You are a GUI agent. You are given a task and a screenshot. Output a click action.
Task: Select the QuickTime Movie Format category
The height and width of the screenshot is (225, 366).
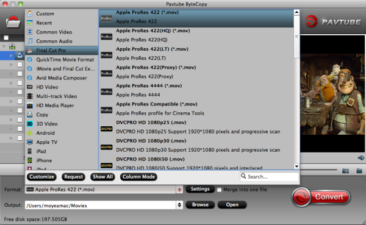click(x=62, y=60)
